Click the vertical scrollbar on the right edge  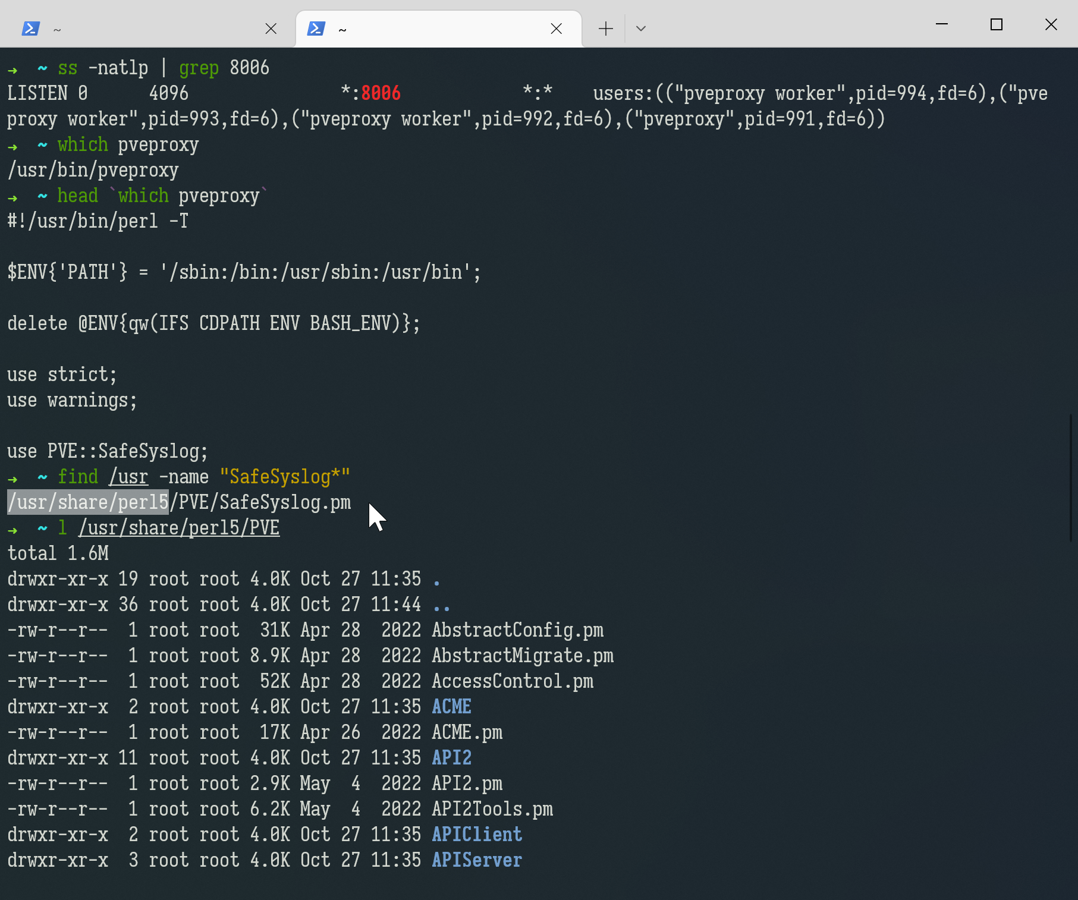pyautogui.click(x=1071, y=477)
